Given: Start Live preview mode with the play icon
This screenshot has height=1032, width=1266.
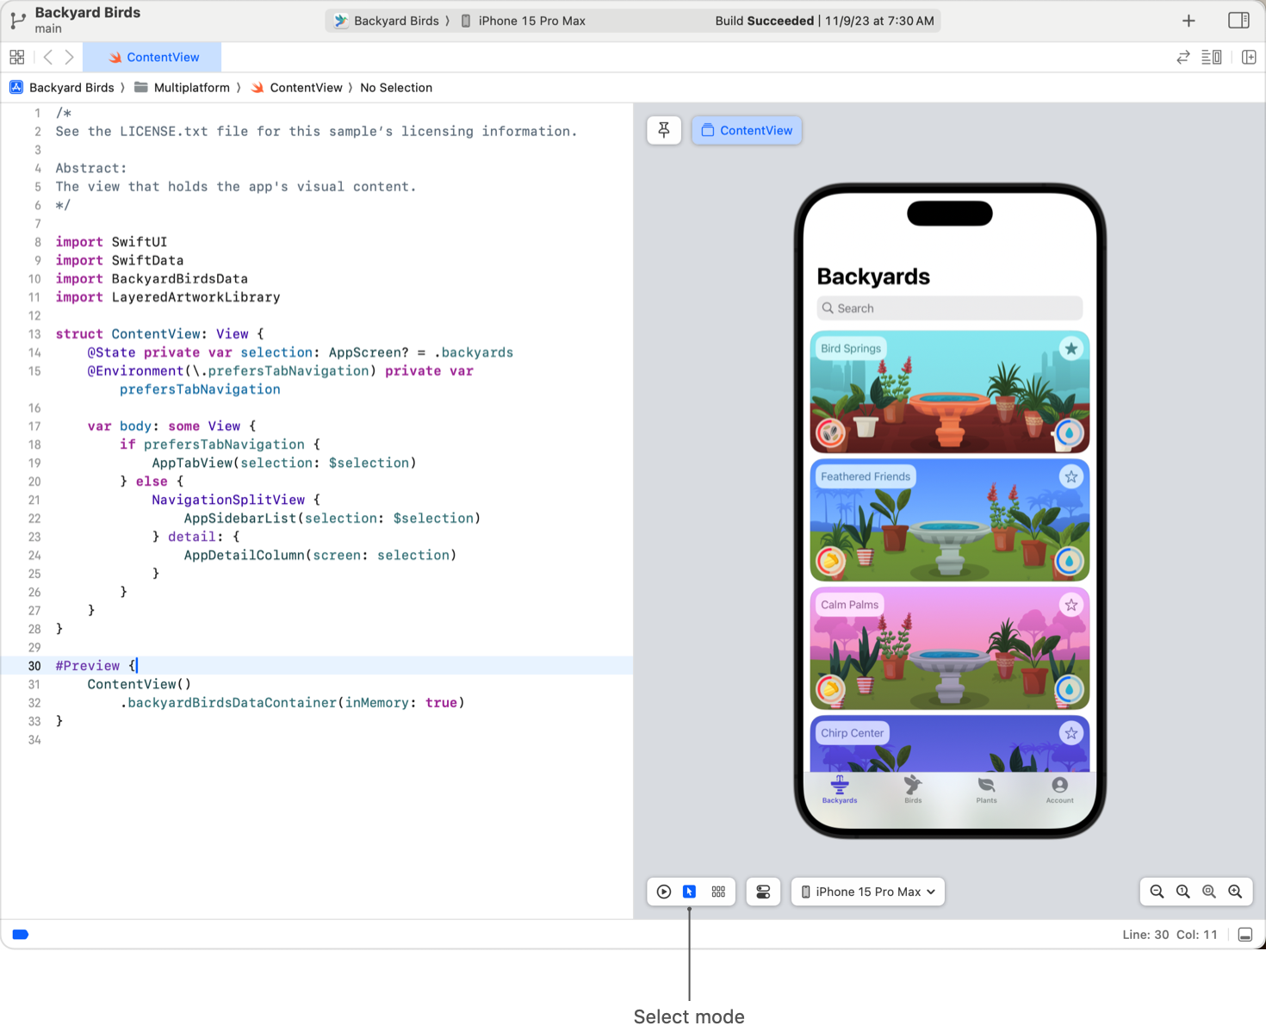Looking at the screenshot, I should tap(664, 892).
